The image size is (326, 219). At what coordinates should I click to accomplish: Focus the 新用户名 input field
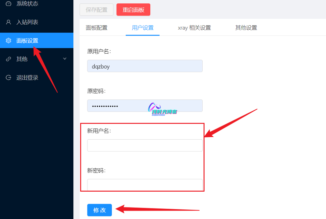[145, 145]
